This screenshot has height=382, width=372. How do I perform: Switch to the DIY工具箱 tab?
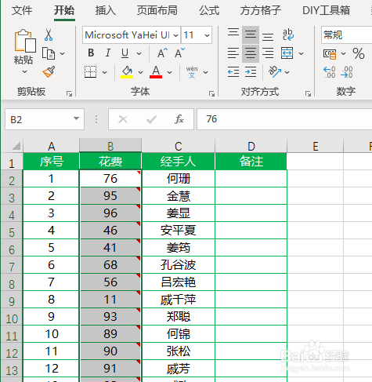pos(326,10)
